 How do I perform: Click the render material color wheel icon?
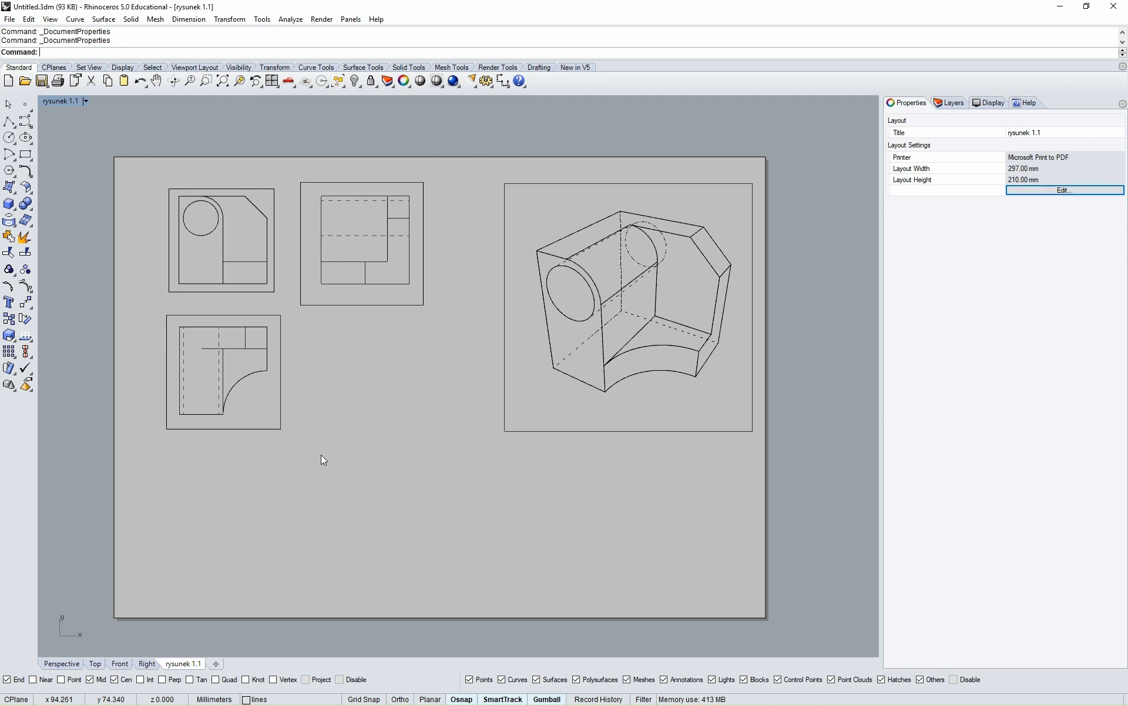pyautogui.click(x=404, y=81)
